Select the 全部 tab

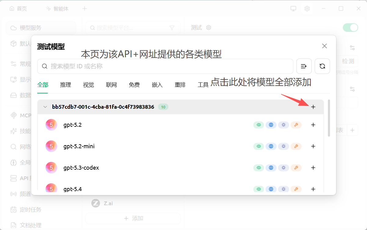(x=43, y=85)
